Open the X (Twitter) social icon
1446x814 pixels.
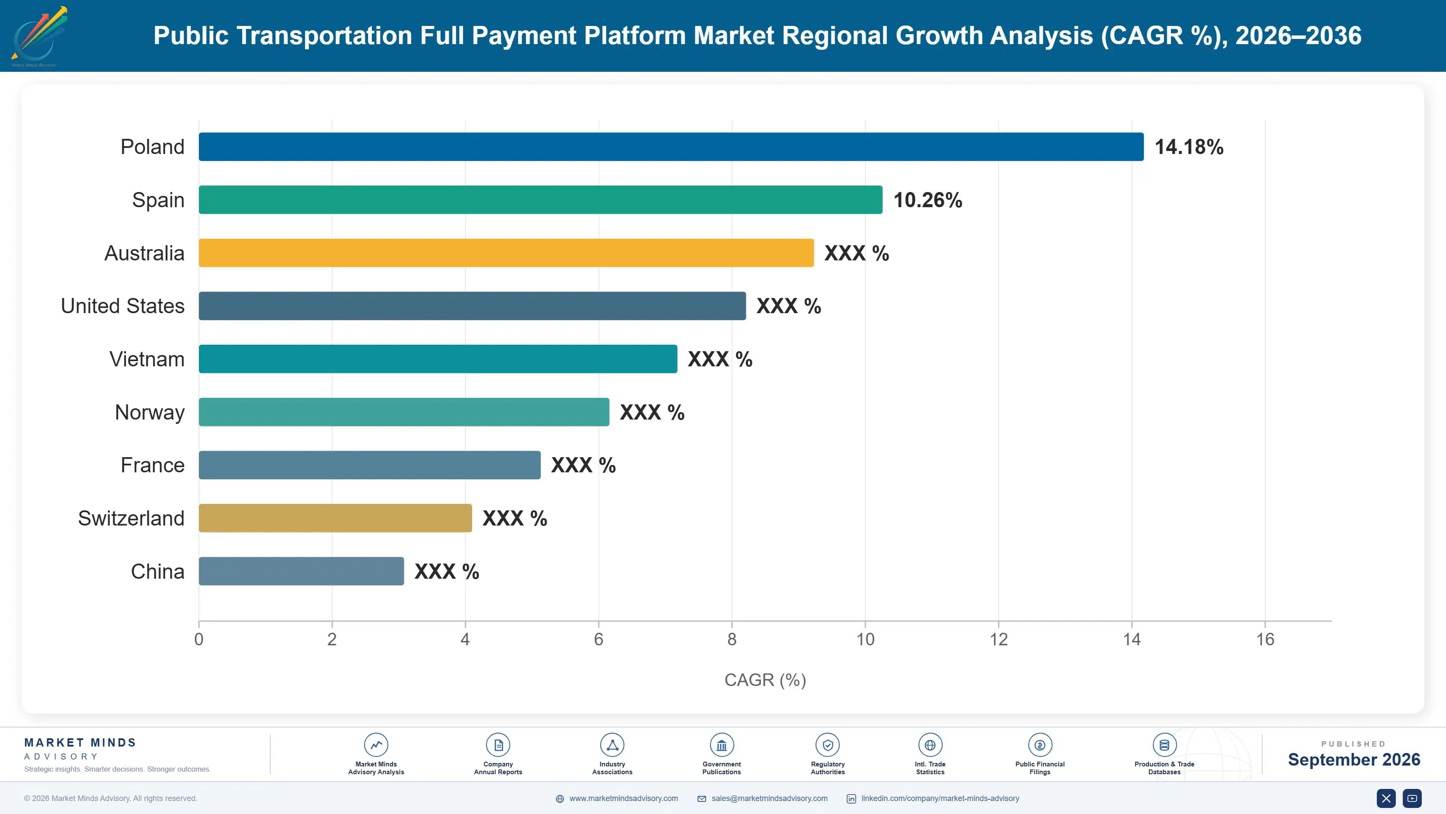[x=1386, y=798]
